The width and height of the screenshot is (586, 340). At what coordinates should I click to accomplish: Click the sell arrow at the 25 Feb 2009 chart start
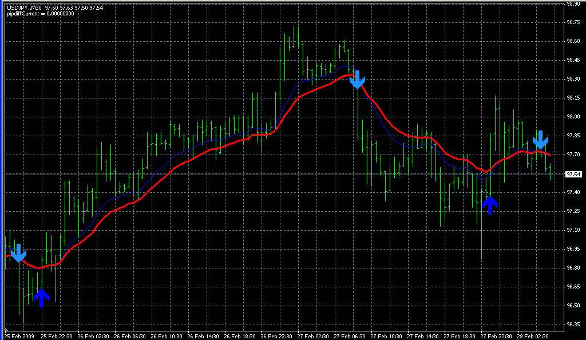click(x=18, y=253)
